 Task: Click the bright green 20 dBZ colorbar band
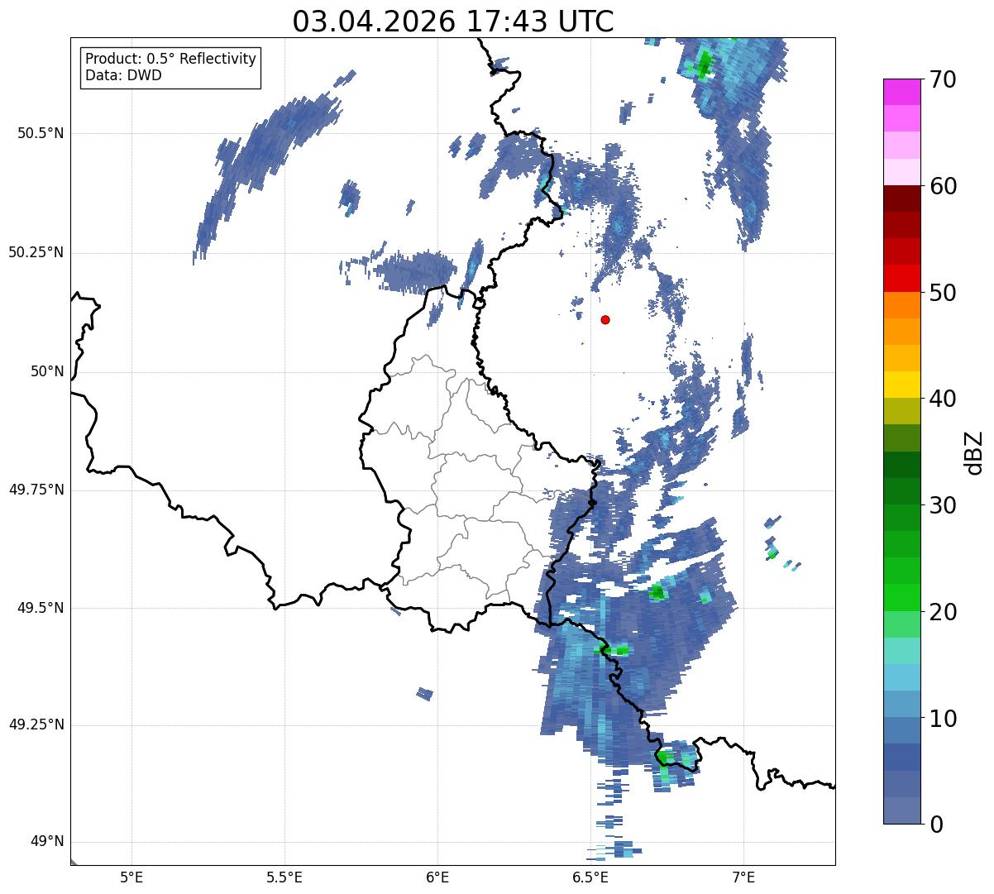903,597
